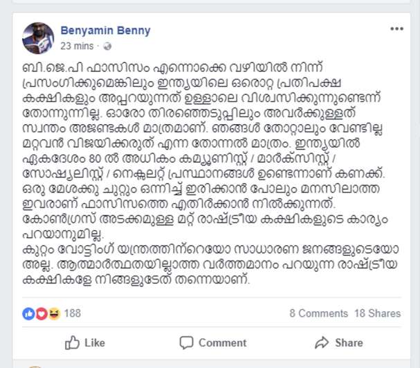This screenshot has height=368, width=420.
Task: Open Benyamin Benny's profile picture
Action: [x=38, y=38]
